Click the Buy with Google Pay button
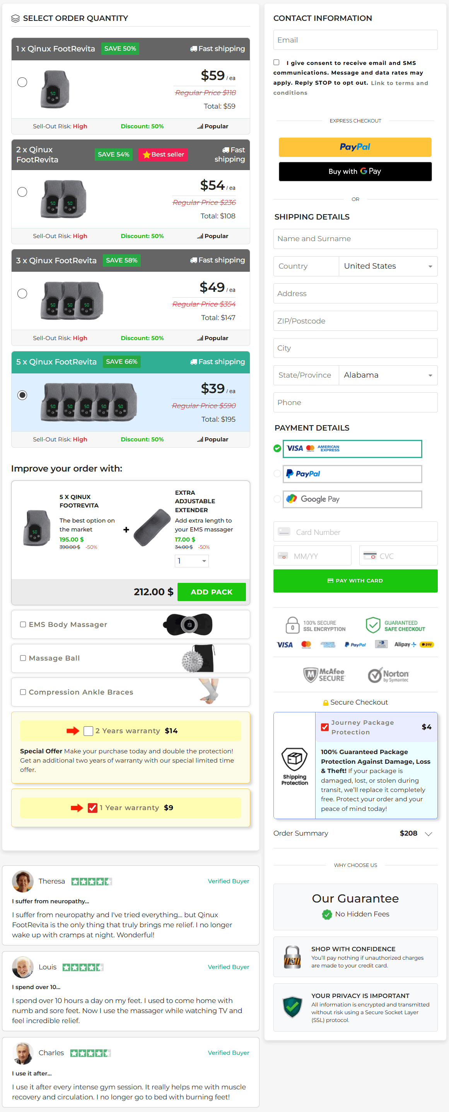Screen dimensions: 449x1112 tap(355, 171)
